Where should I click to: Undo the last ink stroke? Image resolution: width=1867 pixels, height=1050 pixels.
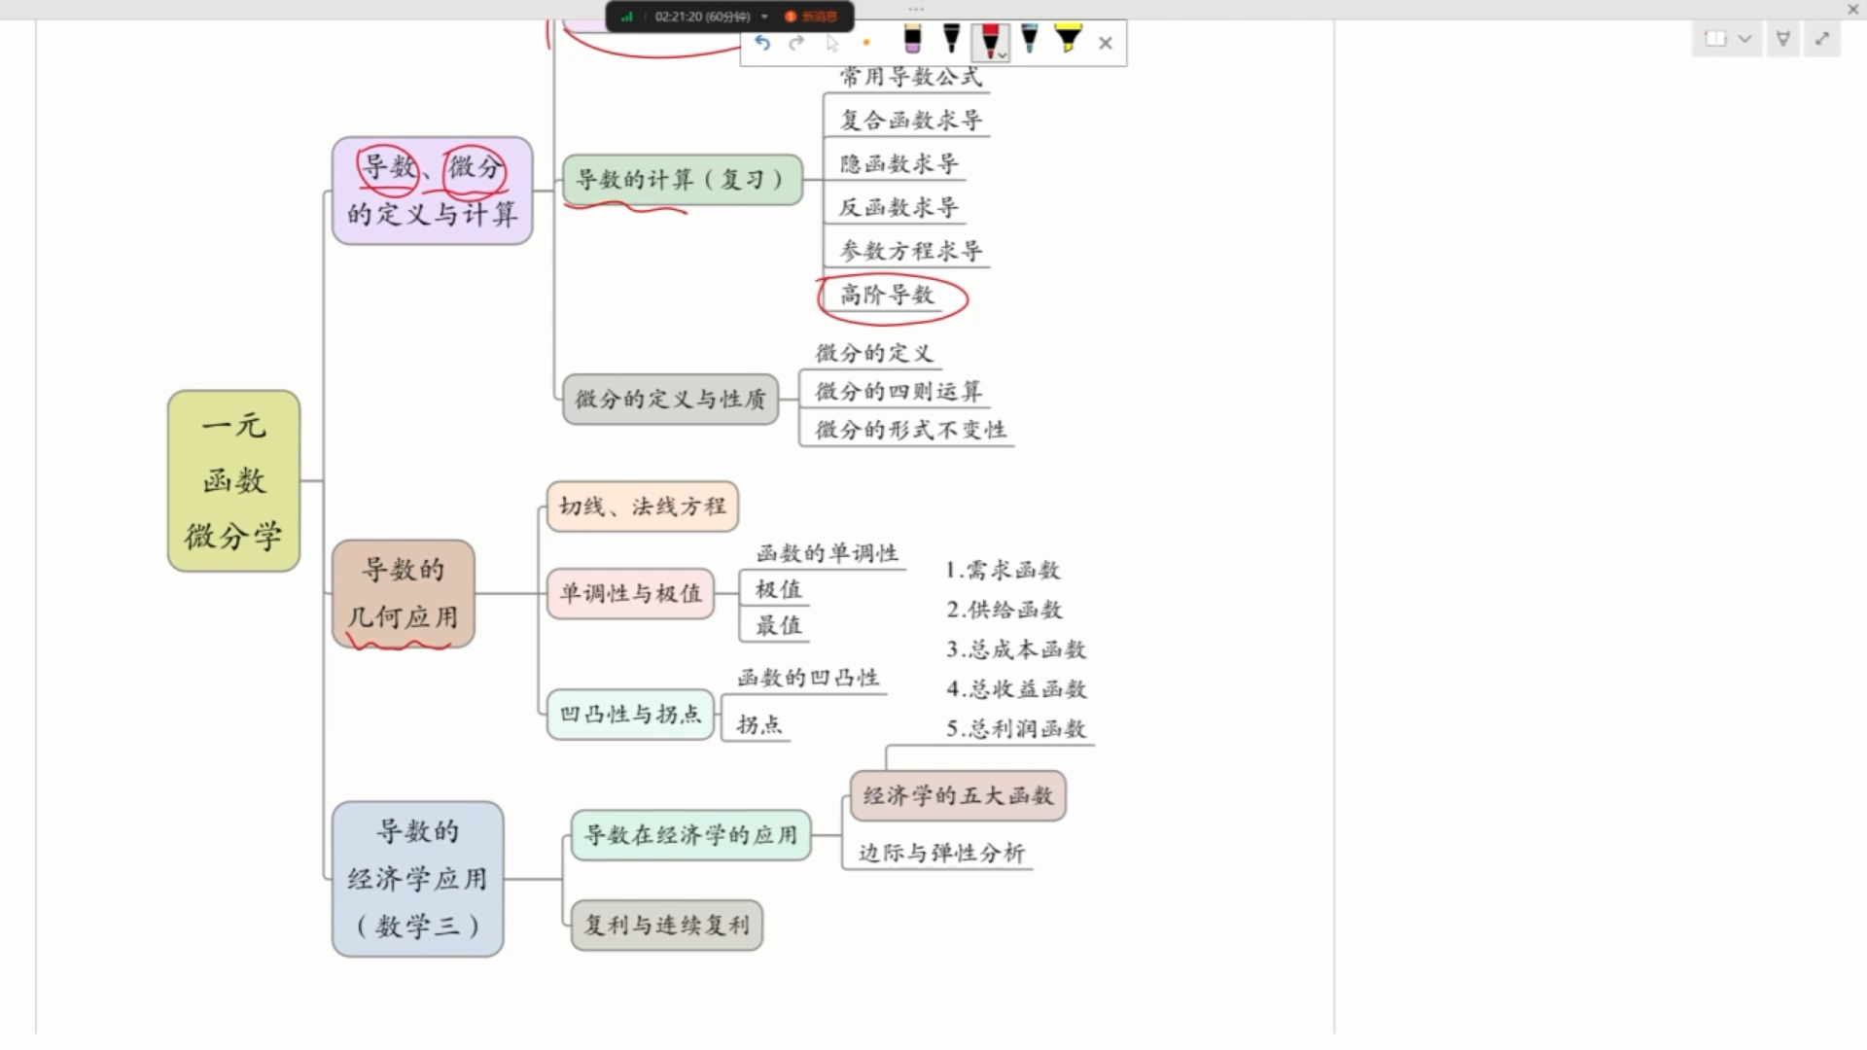pyautogui.click(x=762, y=43)
